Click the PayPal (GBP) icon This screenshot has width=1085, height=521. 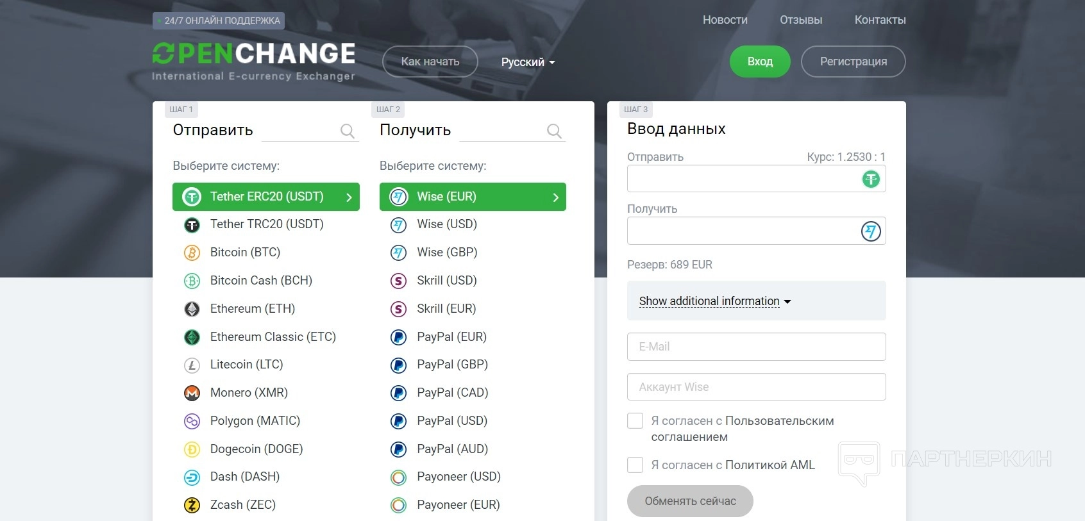coord(399,365)
